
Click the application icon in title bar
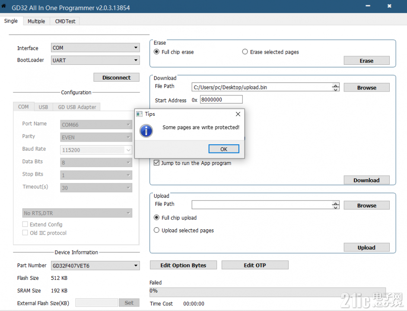[x=3, y=6]
